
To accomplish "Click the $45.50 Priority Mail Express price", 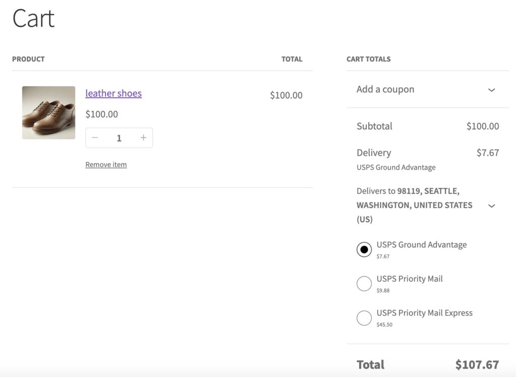I will (x=384, y=325).
